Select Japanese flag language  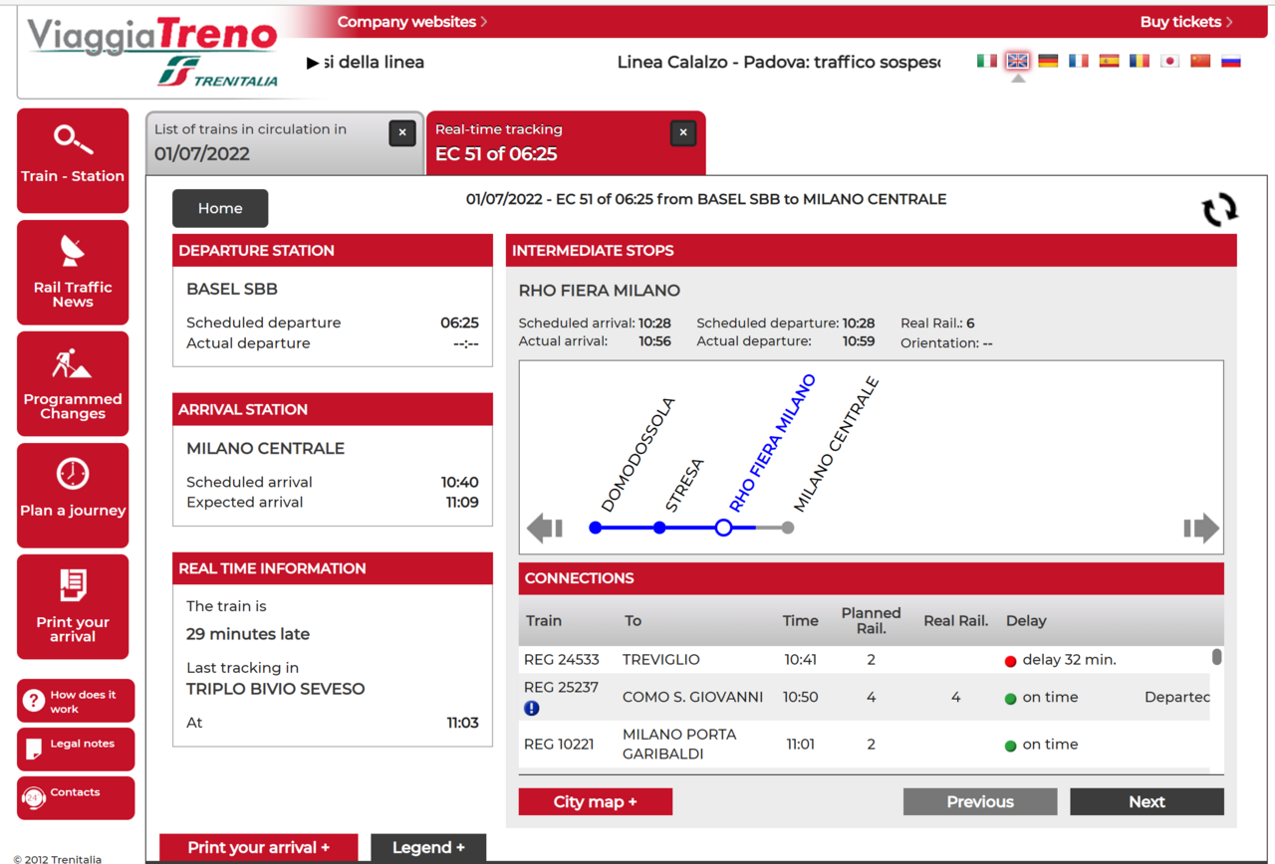coord(1170,61)
